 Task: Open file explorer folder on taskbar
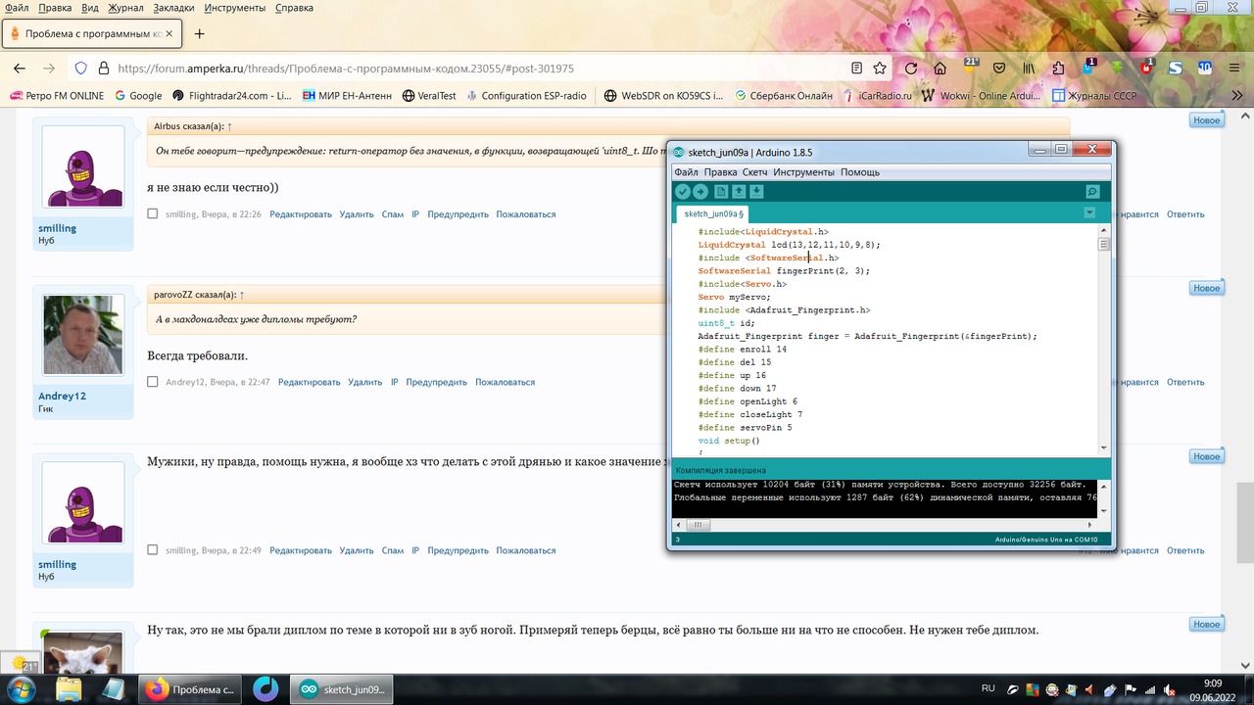point(69,689)
